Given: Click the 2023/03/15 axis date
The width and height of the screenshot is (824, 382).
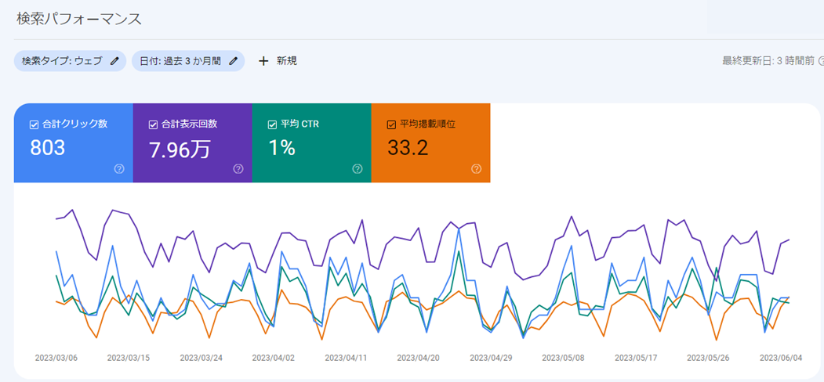Looking at the screenshot, I should tap(129, 358).
